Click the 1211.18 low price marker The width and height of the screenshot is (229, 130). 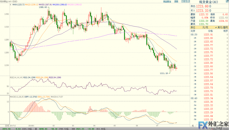coord(164,73)
